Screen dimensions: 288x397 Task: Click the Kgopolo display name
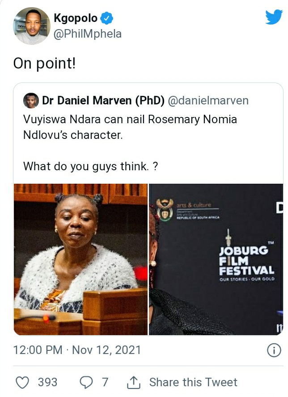click(76, 18)
